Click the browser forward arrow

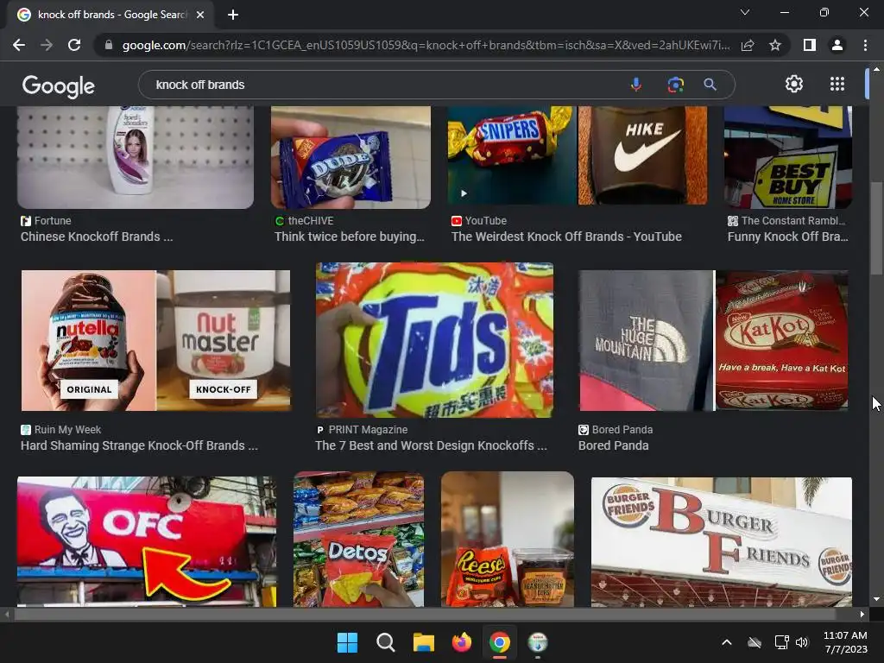pyautogui.click(x=47, y=45)
